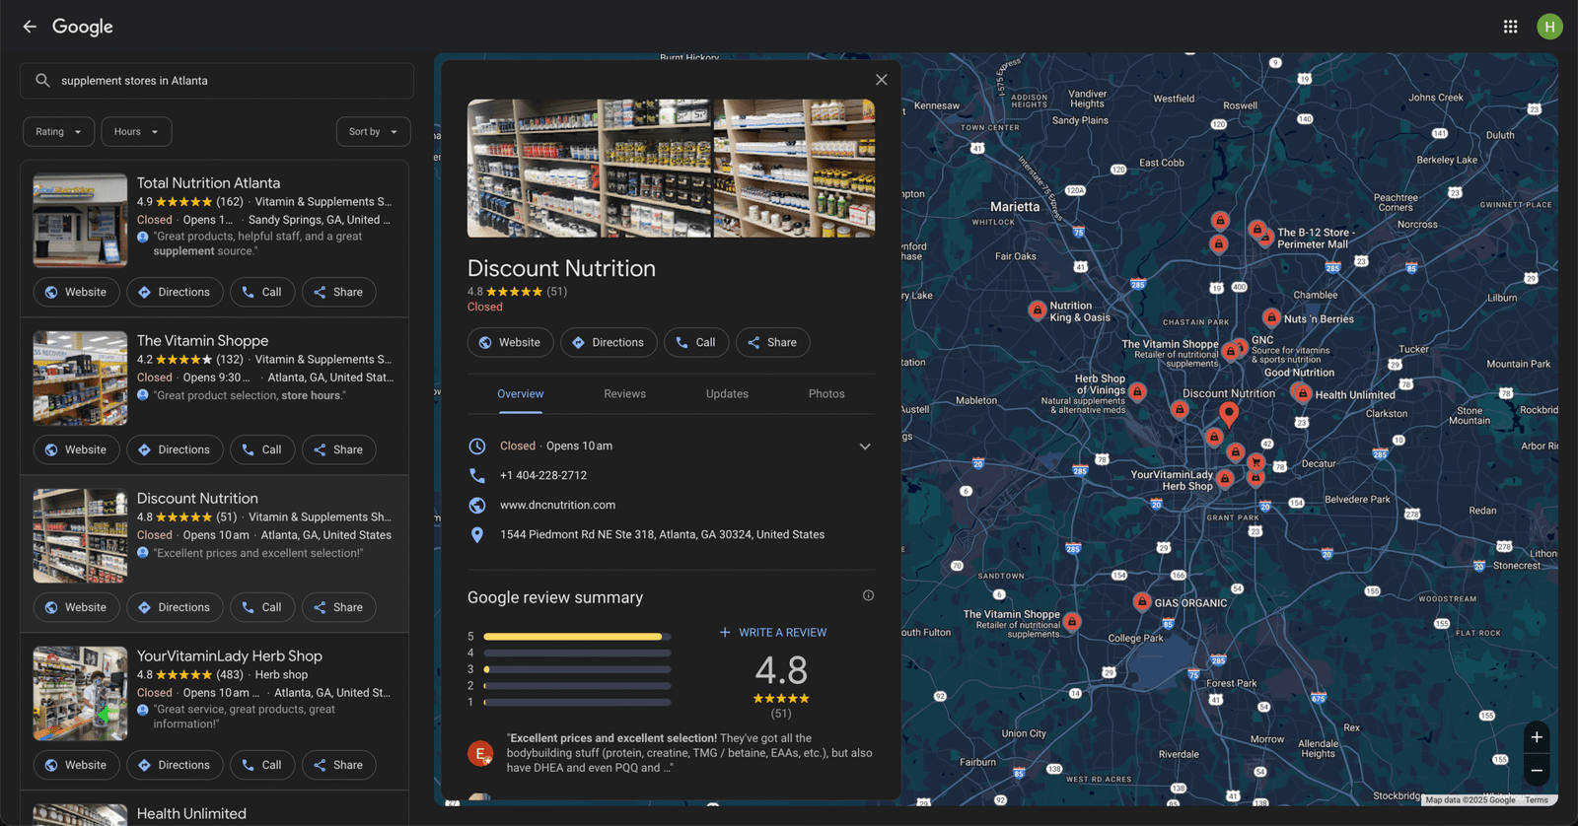The width and height of the screenshot is (1578, 826).
Task: Click the search field with supplement stores query
Action: [217, 81]
